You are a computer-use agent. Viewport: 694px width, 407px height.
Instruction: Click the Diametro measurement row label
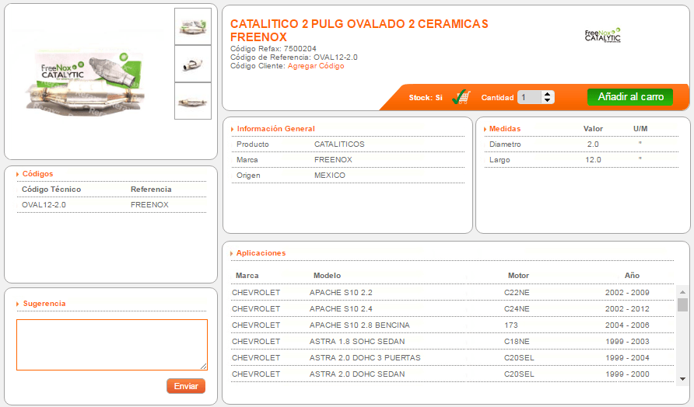pos(505,144)
